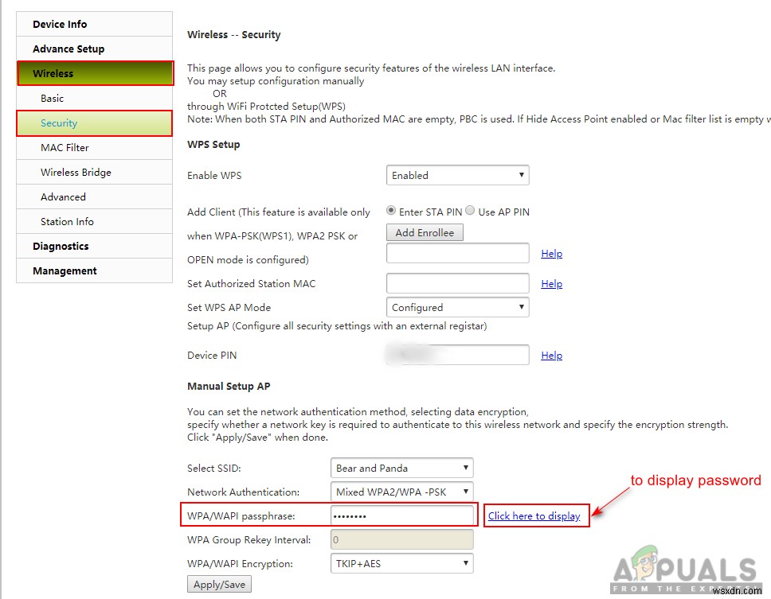This screenshot has height=599, width=771.
Task: Click the Add Enrollee button
Action: pos(425,232)
